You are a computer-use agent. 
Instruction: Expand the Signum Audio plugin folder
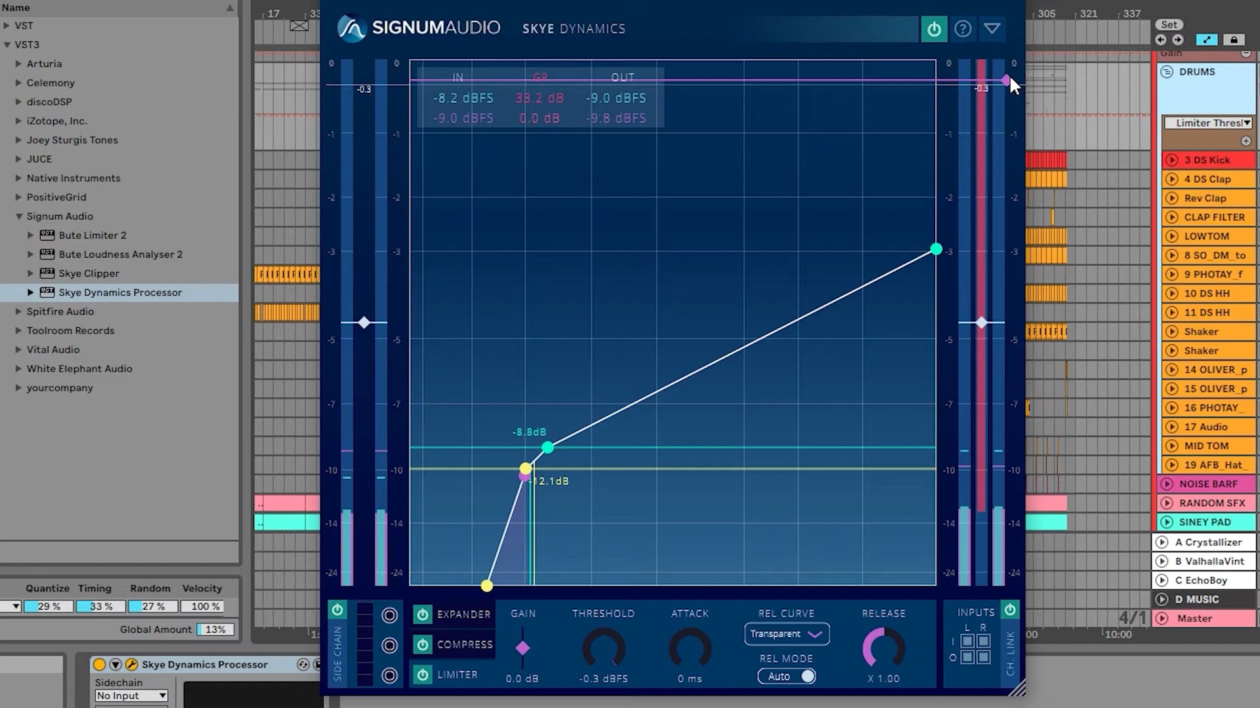(x=18, y=215)
